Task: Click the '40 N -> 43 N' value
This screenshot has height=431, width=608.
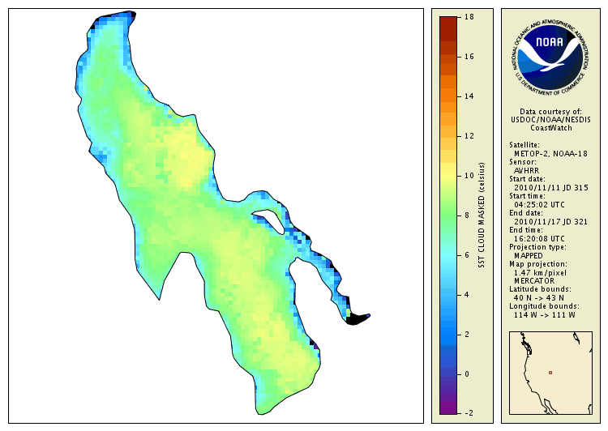Action: 539,297
